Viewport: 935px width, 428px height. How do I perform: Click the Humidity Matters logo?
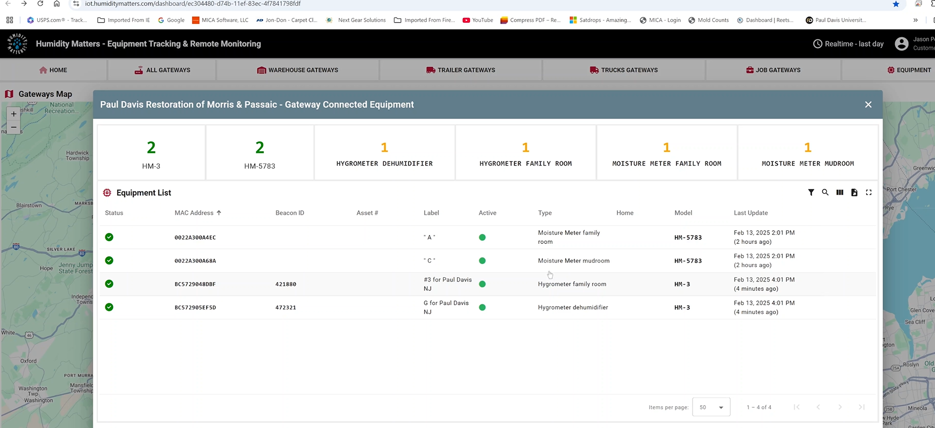[17, 44]
